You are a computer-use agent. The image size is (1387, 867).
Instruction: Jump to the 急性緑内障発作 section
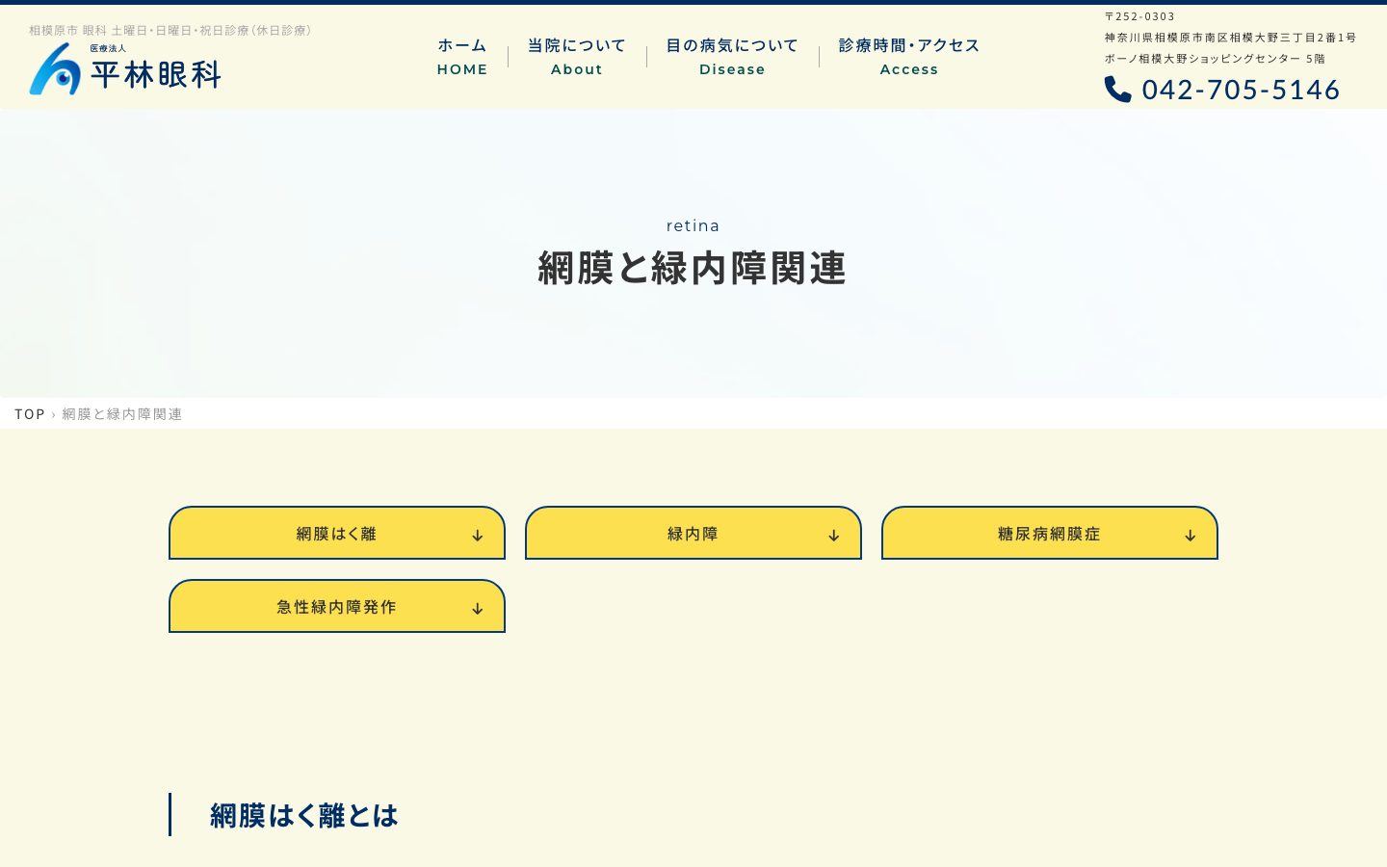pyautogui.click(x=337, y=606)
